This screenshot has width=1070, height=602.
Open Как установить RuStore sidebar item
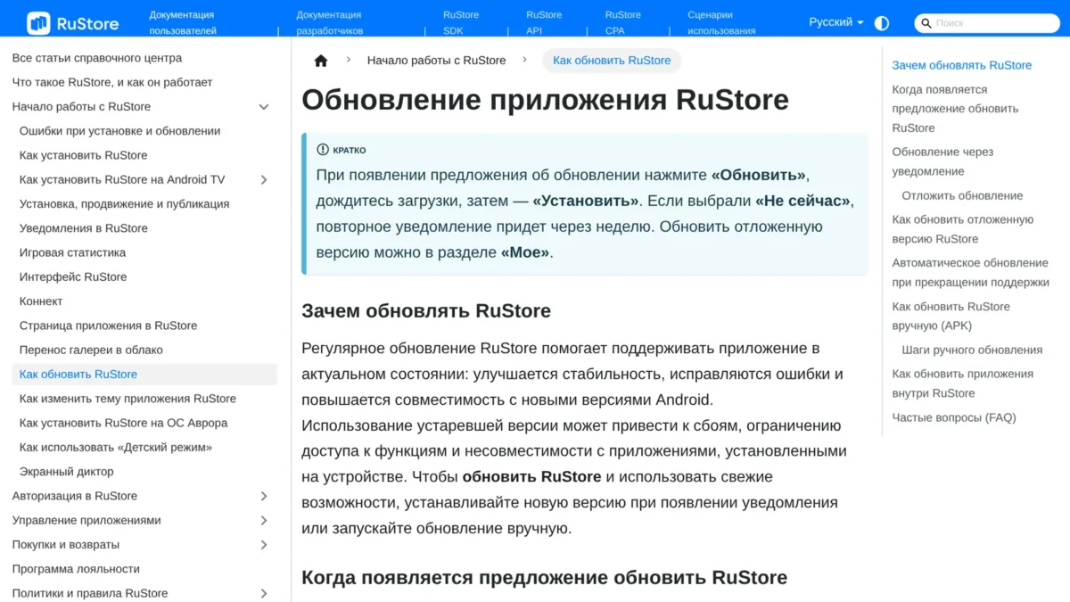pyautogui.click(x=84, y=155)
